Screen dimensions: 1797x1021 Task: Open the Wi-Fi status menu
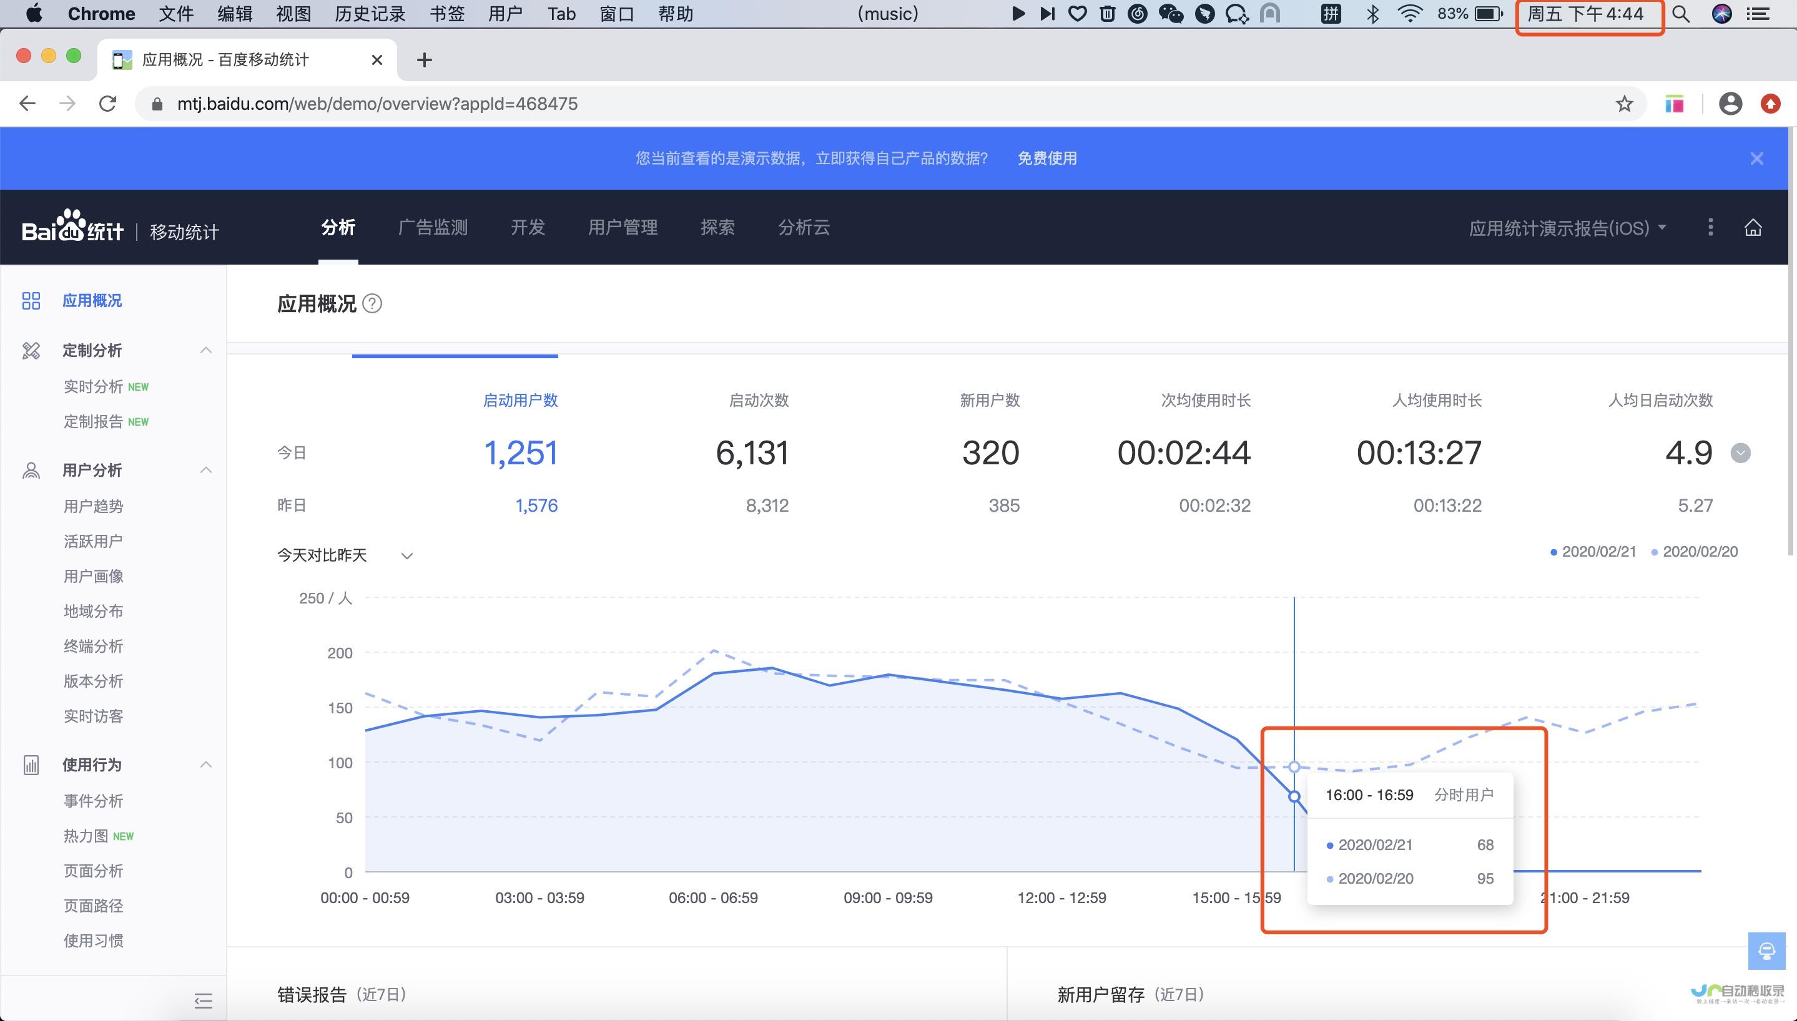(1409, 13)
